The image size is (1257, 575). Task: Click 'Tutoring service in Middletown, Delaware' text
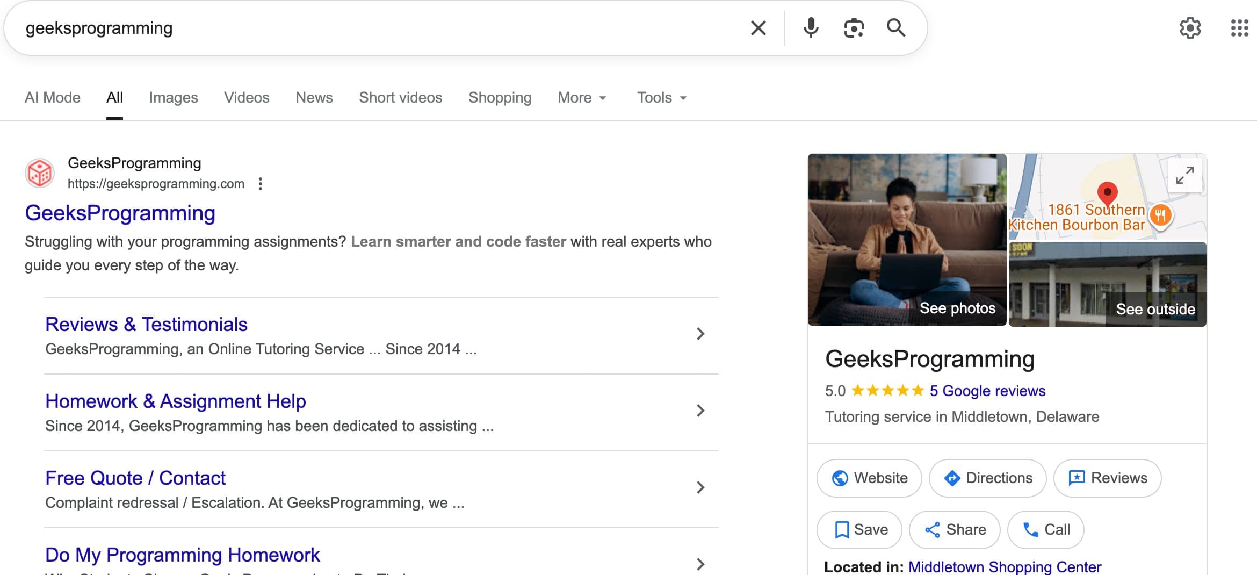962,416
